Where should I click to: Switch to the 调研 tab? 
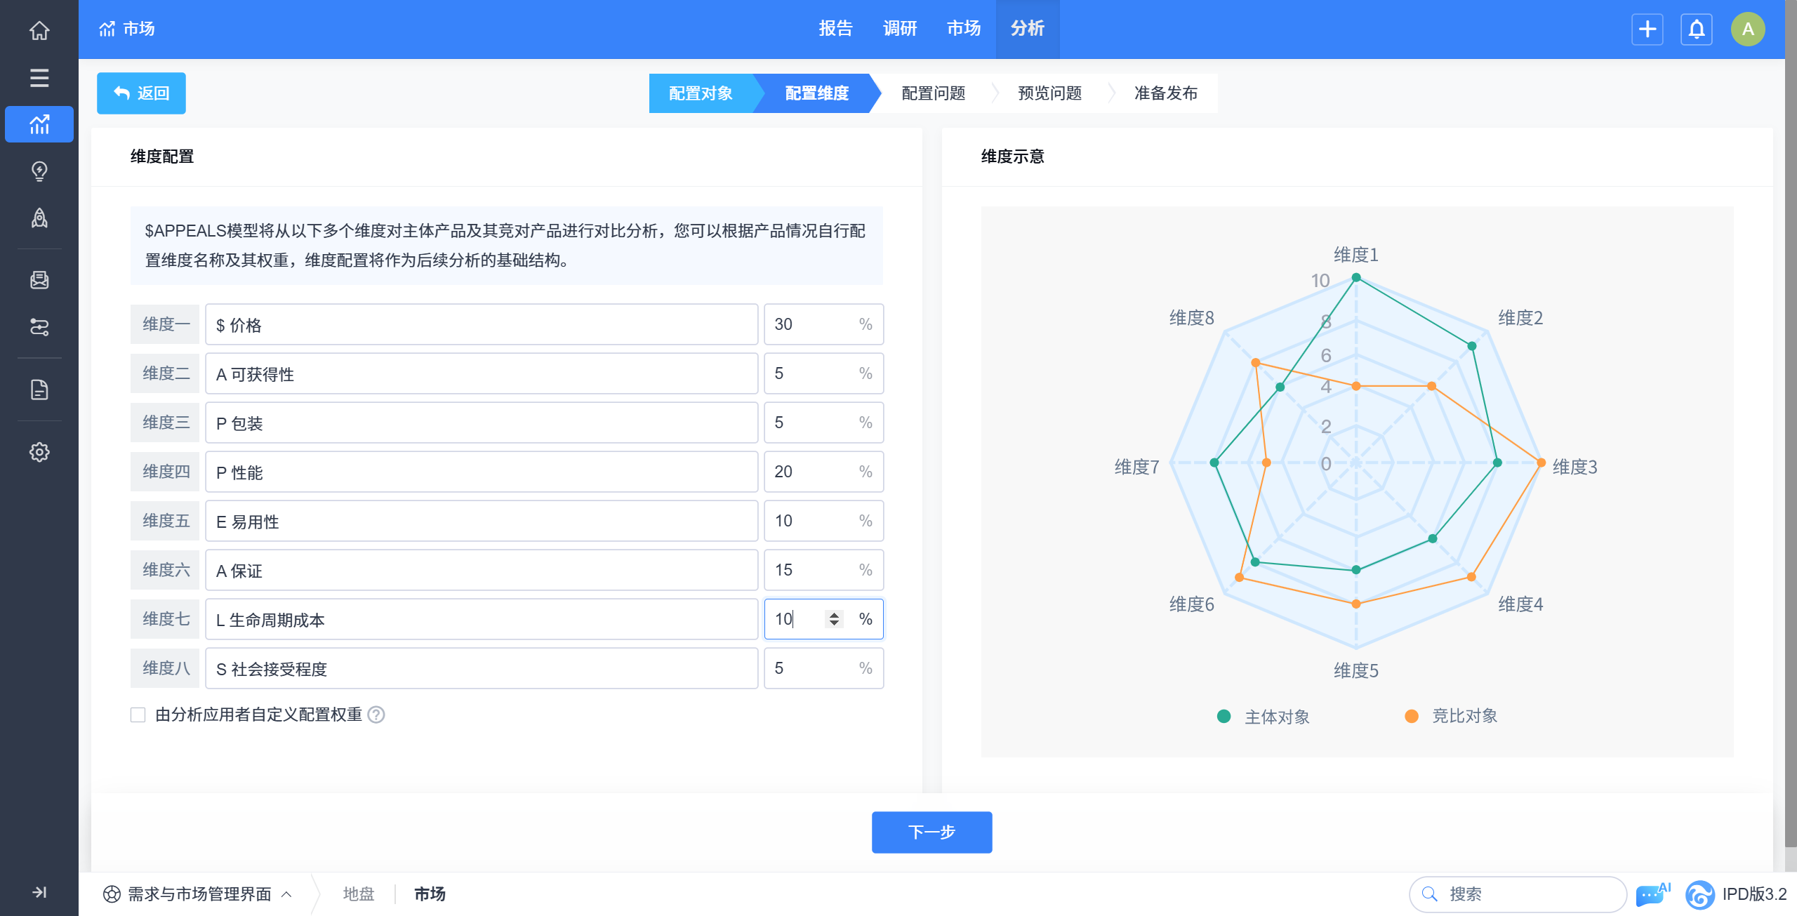[900, 29]
